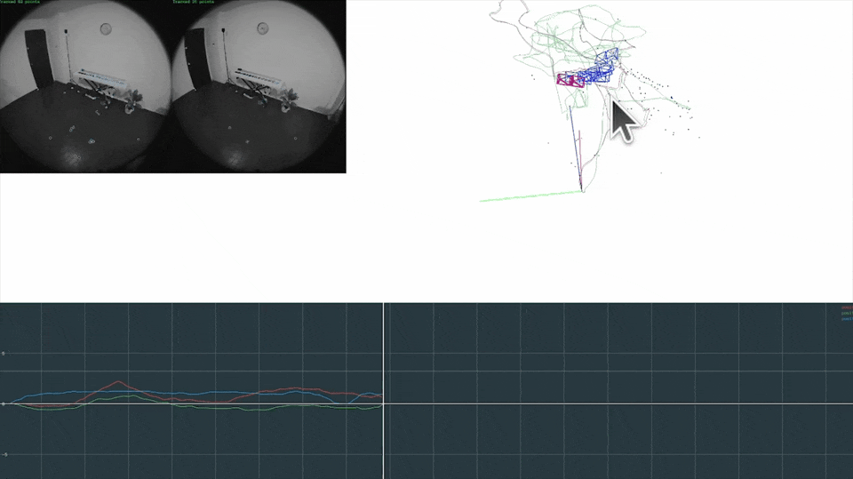Click the green ground axis line in 3D view
Screen dimensions: 853x479
coord(531,196)
